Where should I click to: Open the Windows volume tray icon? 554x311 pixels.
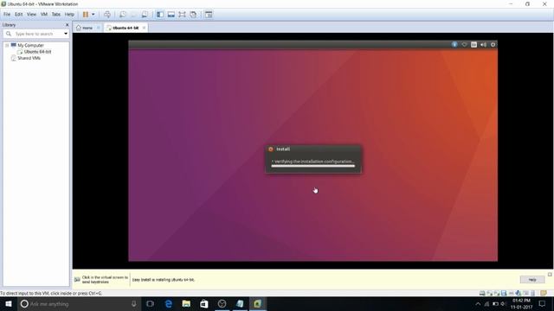click(x=503, y=304)
